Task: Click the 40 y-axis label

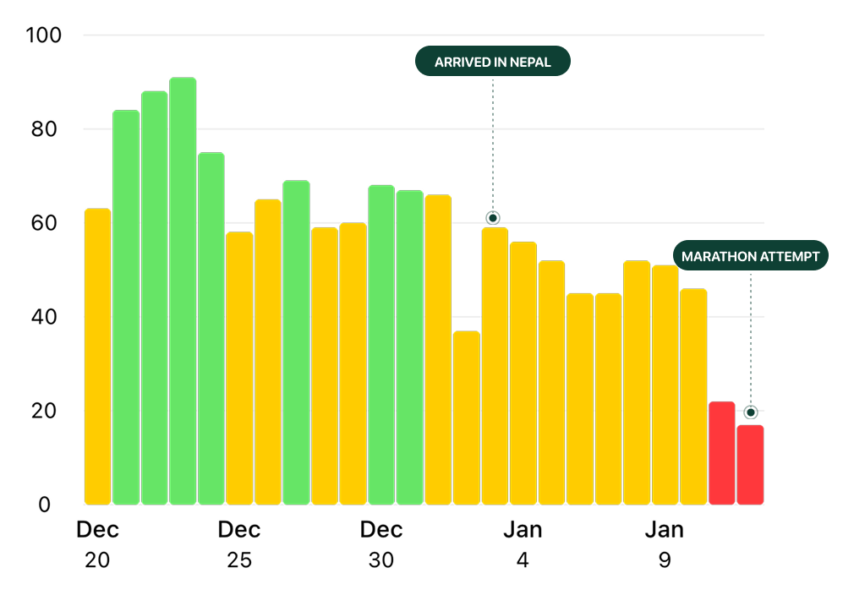Action: tap(44, 317)
